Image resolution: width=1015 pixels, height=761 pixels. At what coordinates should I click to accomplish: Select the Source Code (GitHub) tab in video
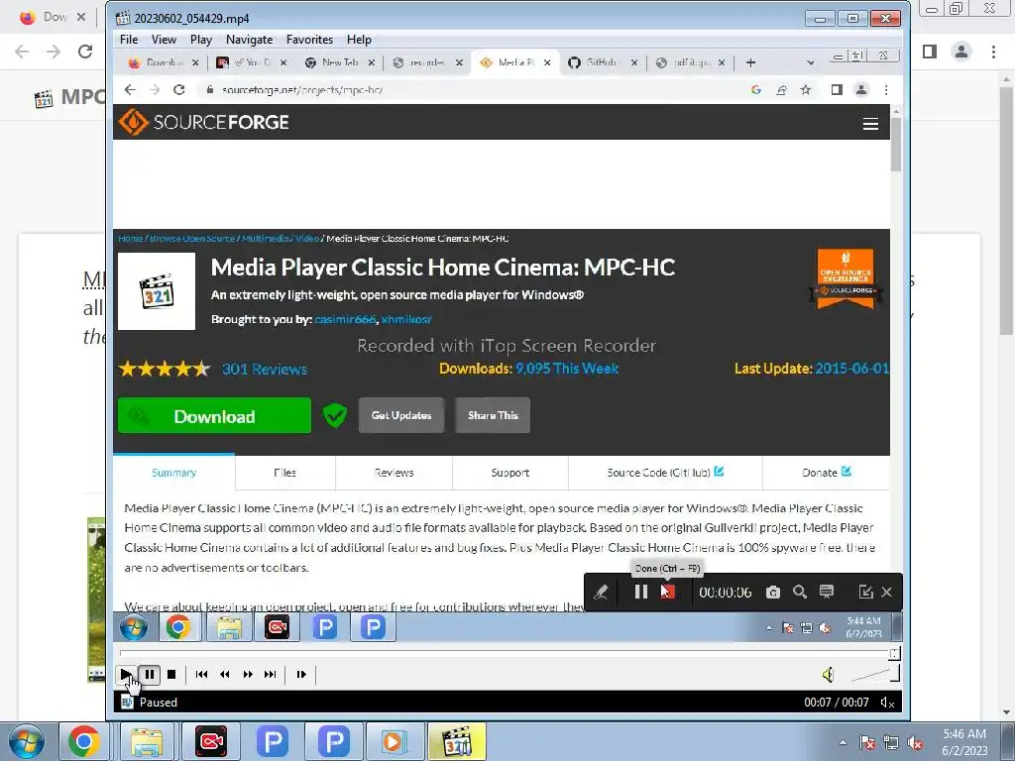[x=665, y=473]
